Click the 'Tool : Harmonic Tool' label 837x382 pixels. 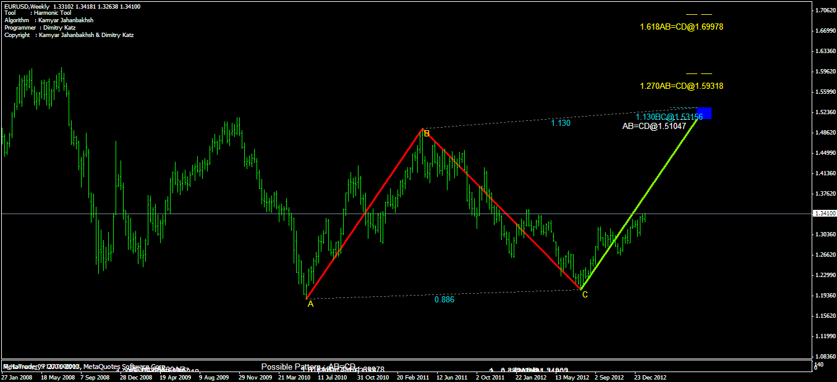tap(38, 13)
